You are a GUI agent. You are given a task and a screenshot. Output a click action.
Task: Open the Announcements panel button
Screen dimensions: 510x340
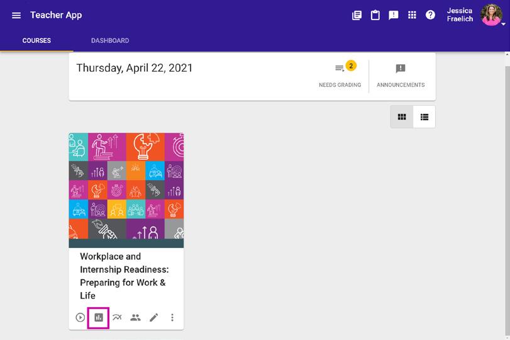(401, 76)
